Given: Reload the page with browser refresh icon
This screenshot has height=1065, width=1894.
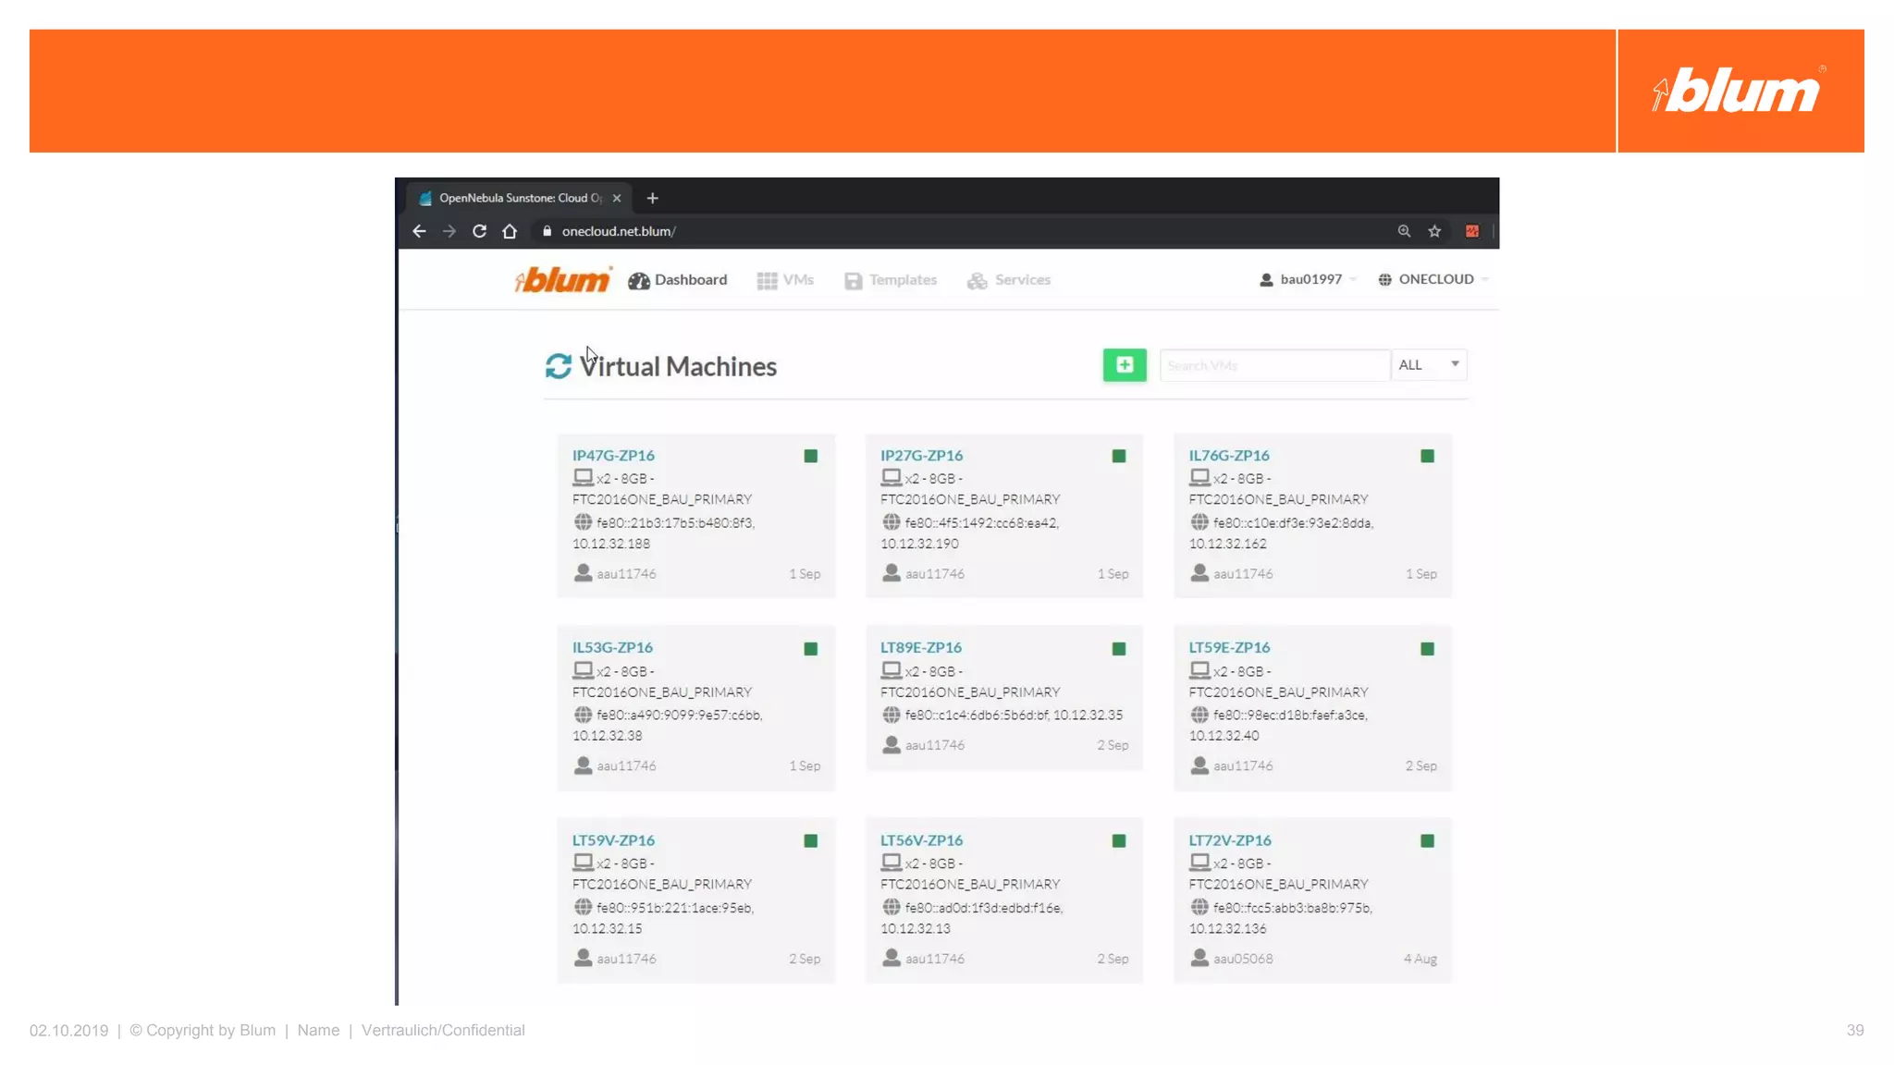Looking at the screenshot, I should pos(479,231).
